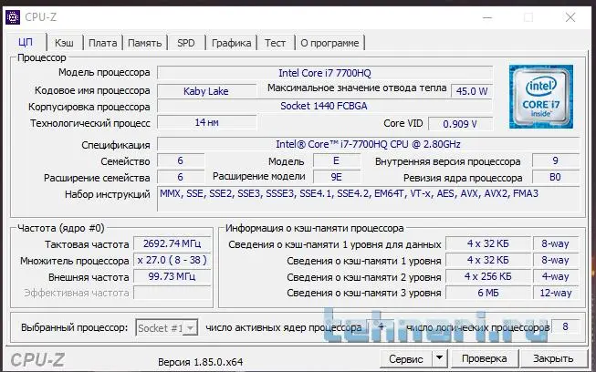Click the L1 data cache 8-way value

(x=555, y=243)
